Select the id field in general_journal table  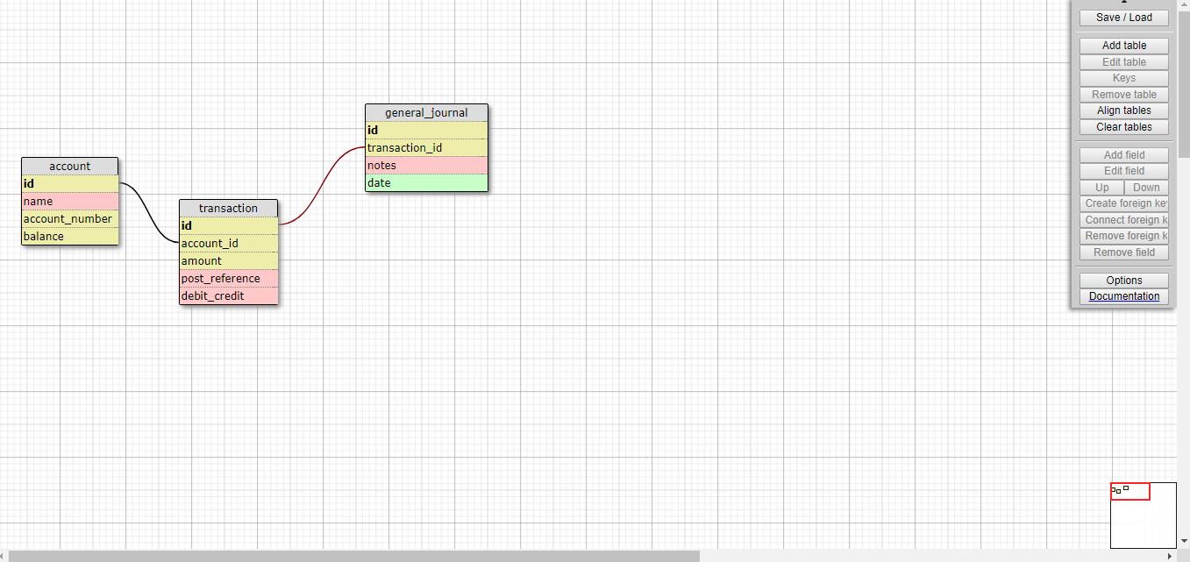point(426,131)
